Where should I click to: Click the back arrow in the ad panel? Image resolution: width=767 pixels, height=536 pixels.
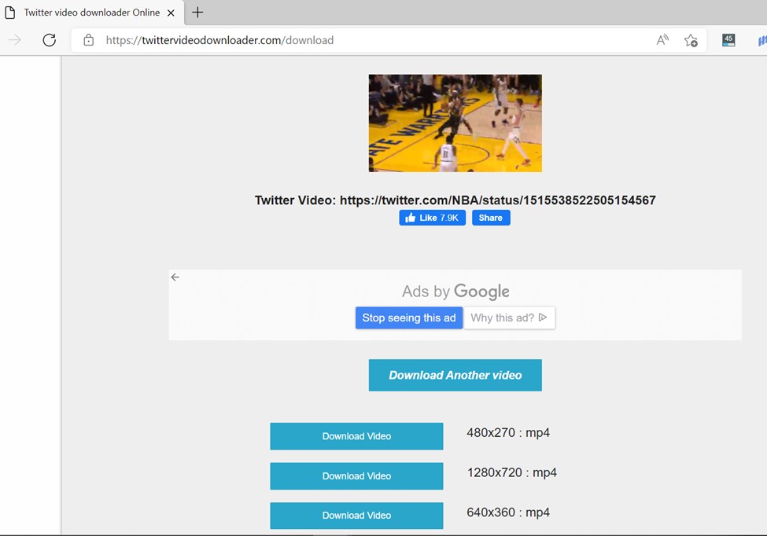pyautogui.click(x=175, y=277)
